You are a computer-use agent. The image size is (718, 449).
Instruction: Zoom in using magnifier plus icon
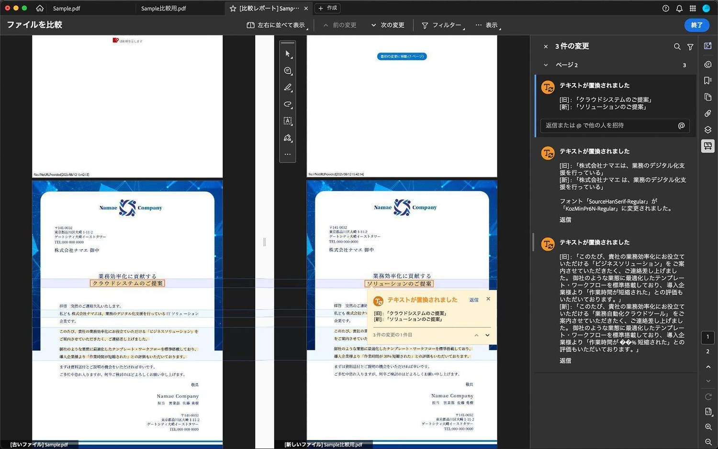[x=708, y=427]
